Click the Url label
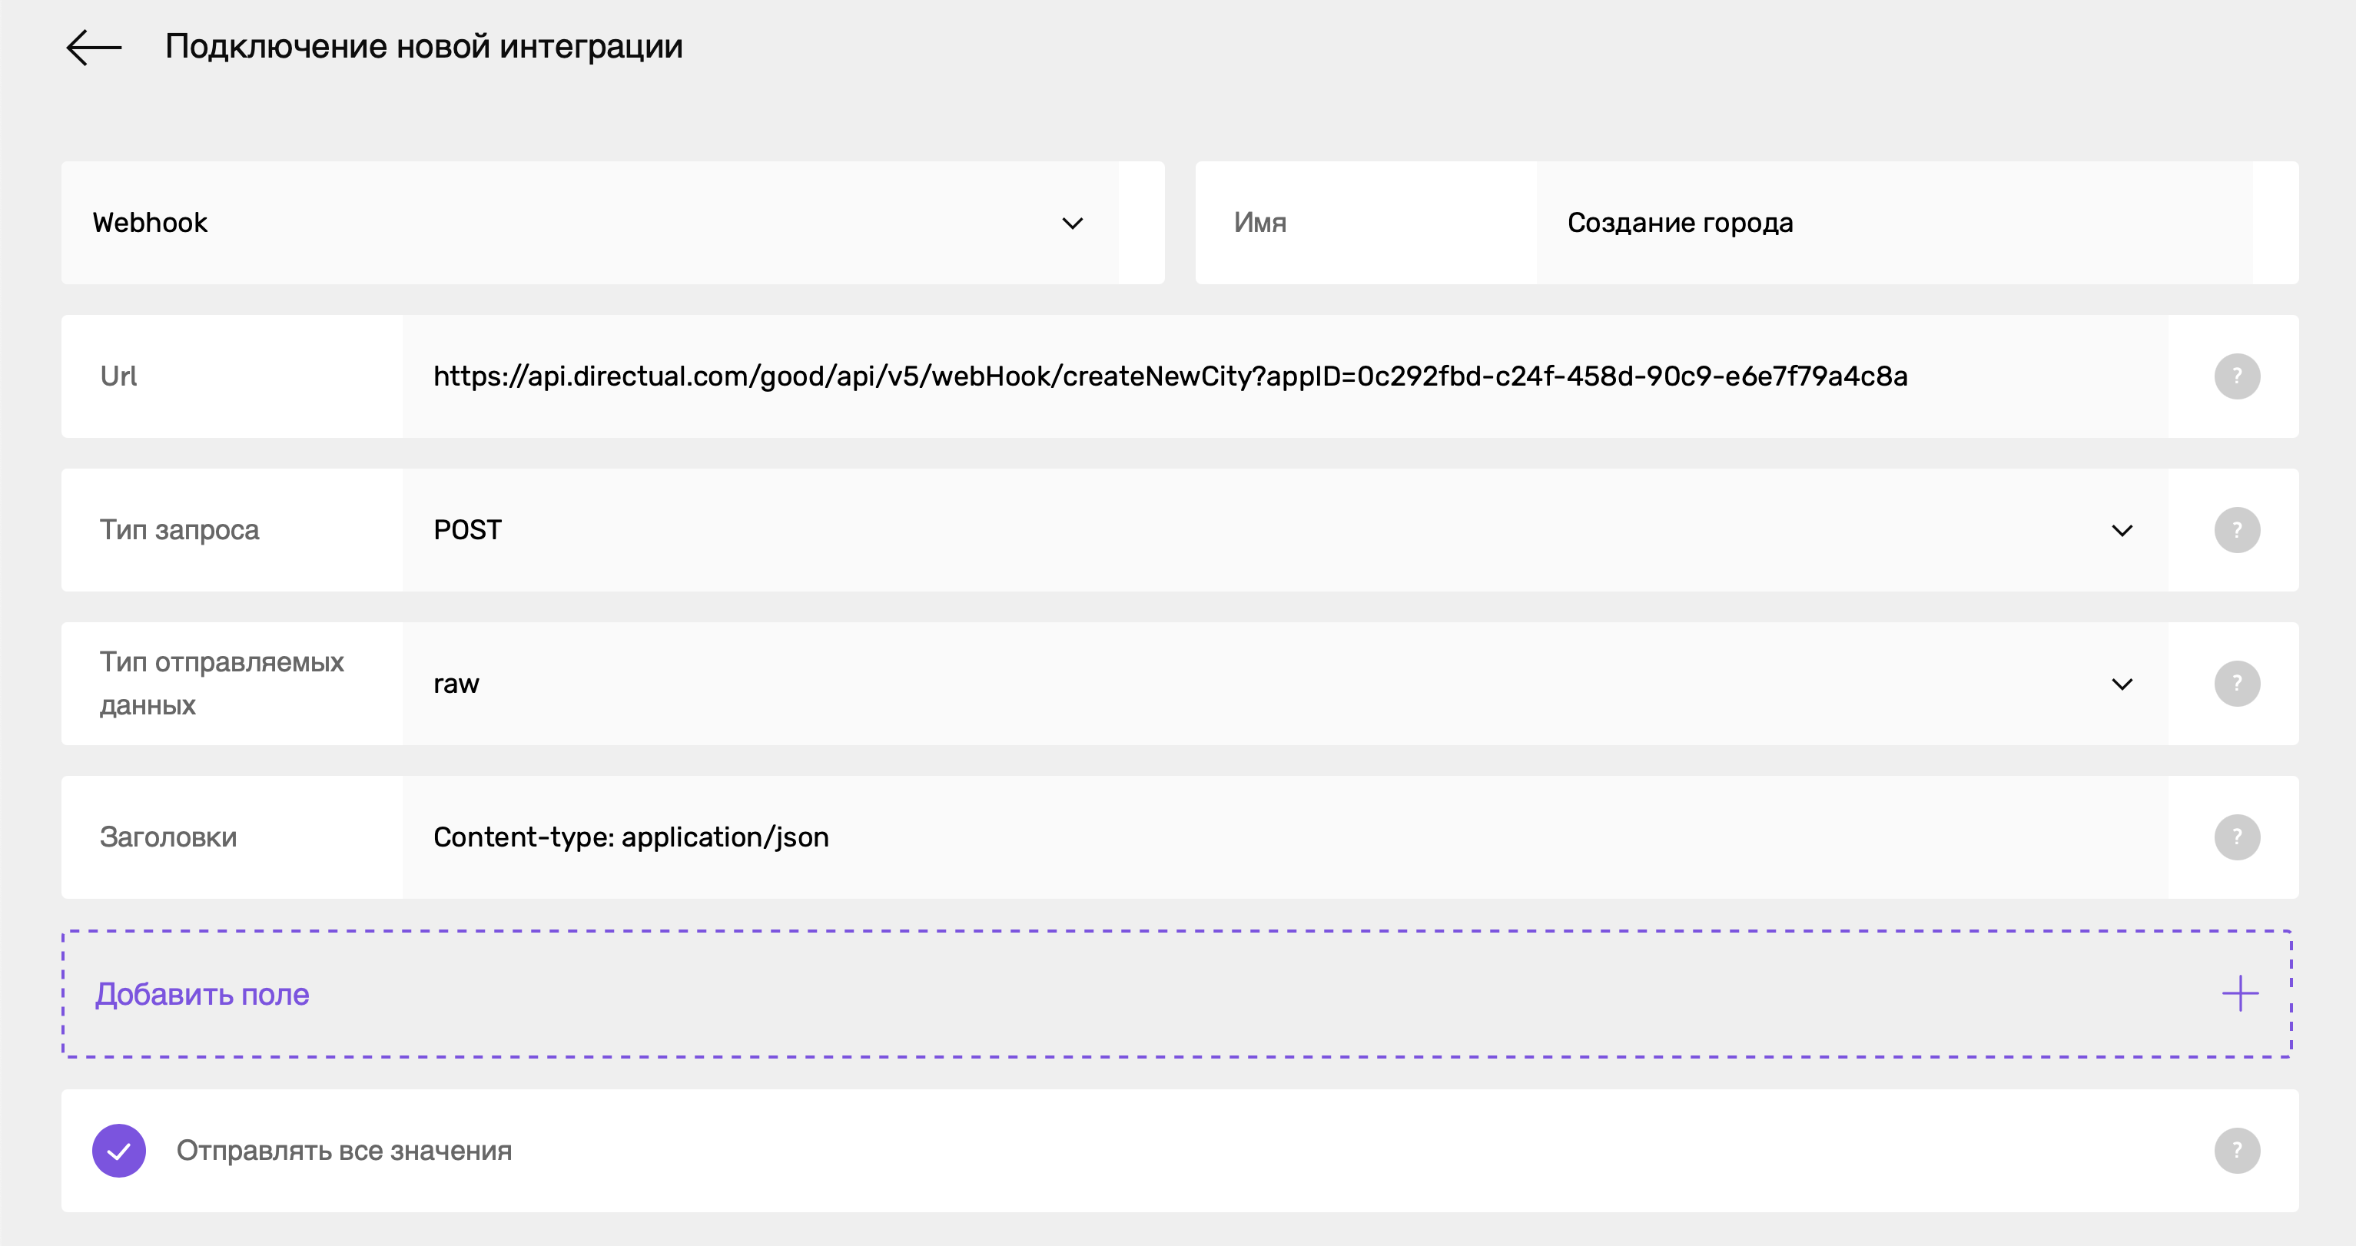 point(118,376)
